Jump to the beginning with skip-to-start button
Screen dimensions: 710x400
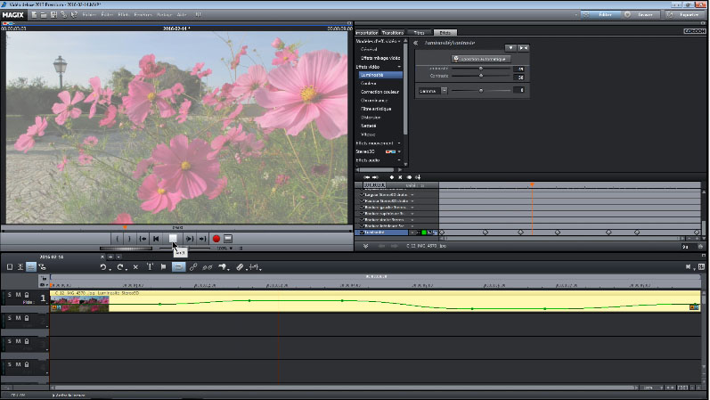click(x=156, y=239)
